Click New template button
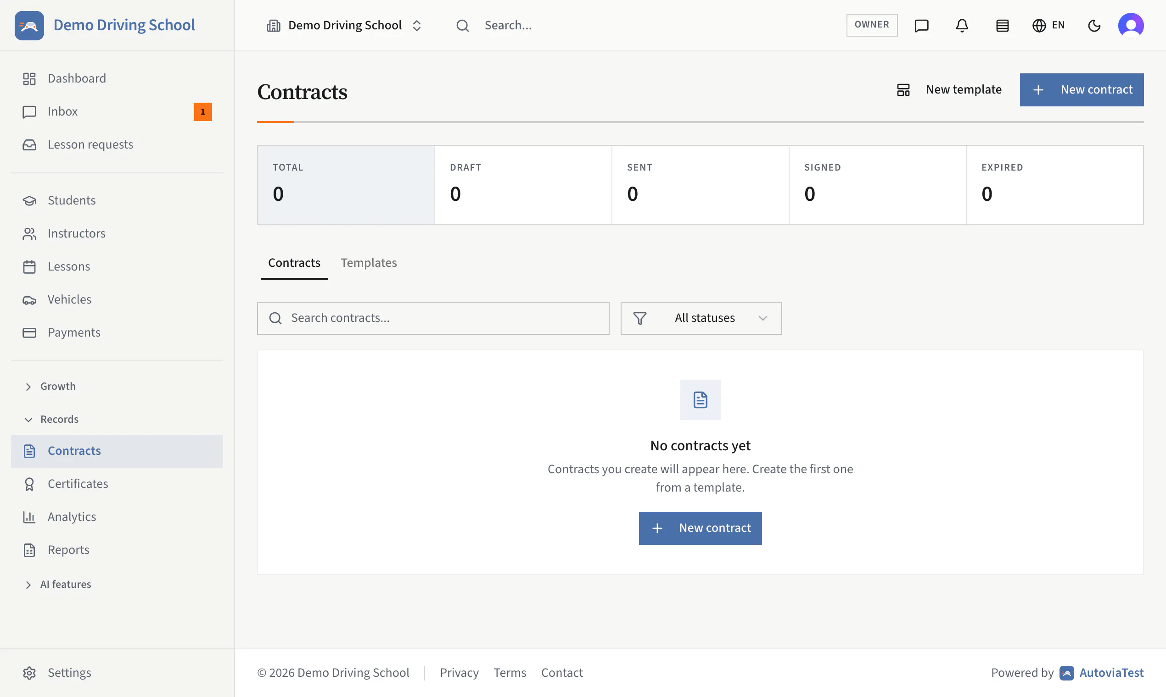The width and height of the screenshot is (1166, 697). coord(949,90)
